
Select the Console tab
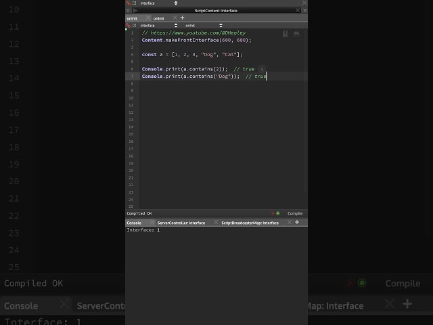click(134, 223)
